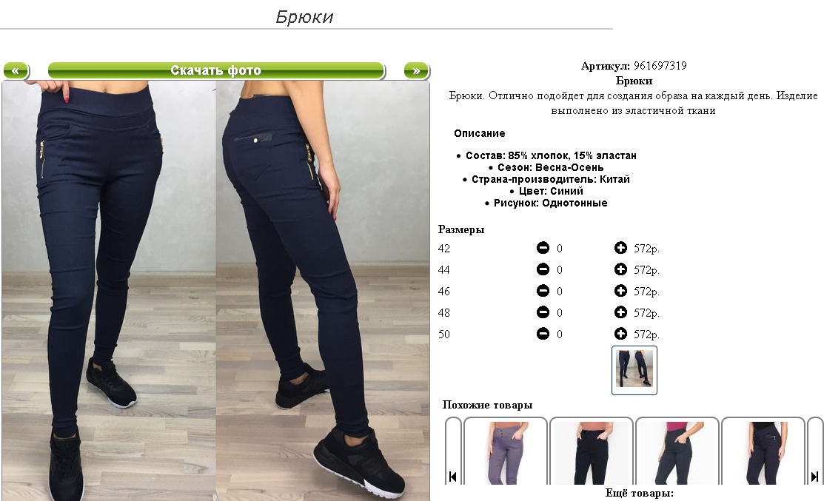The width and height of the screenshot is (824, 501).
Task: Decrease quantity for size 42
Action: [x=543, y=248]
